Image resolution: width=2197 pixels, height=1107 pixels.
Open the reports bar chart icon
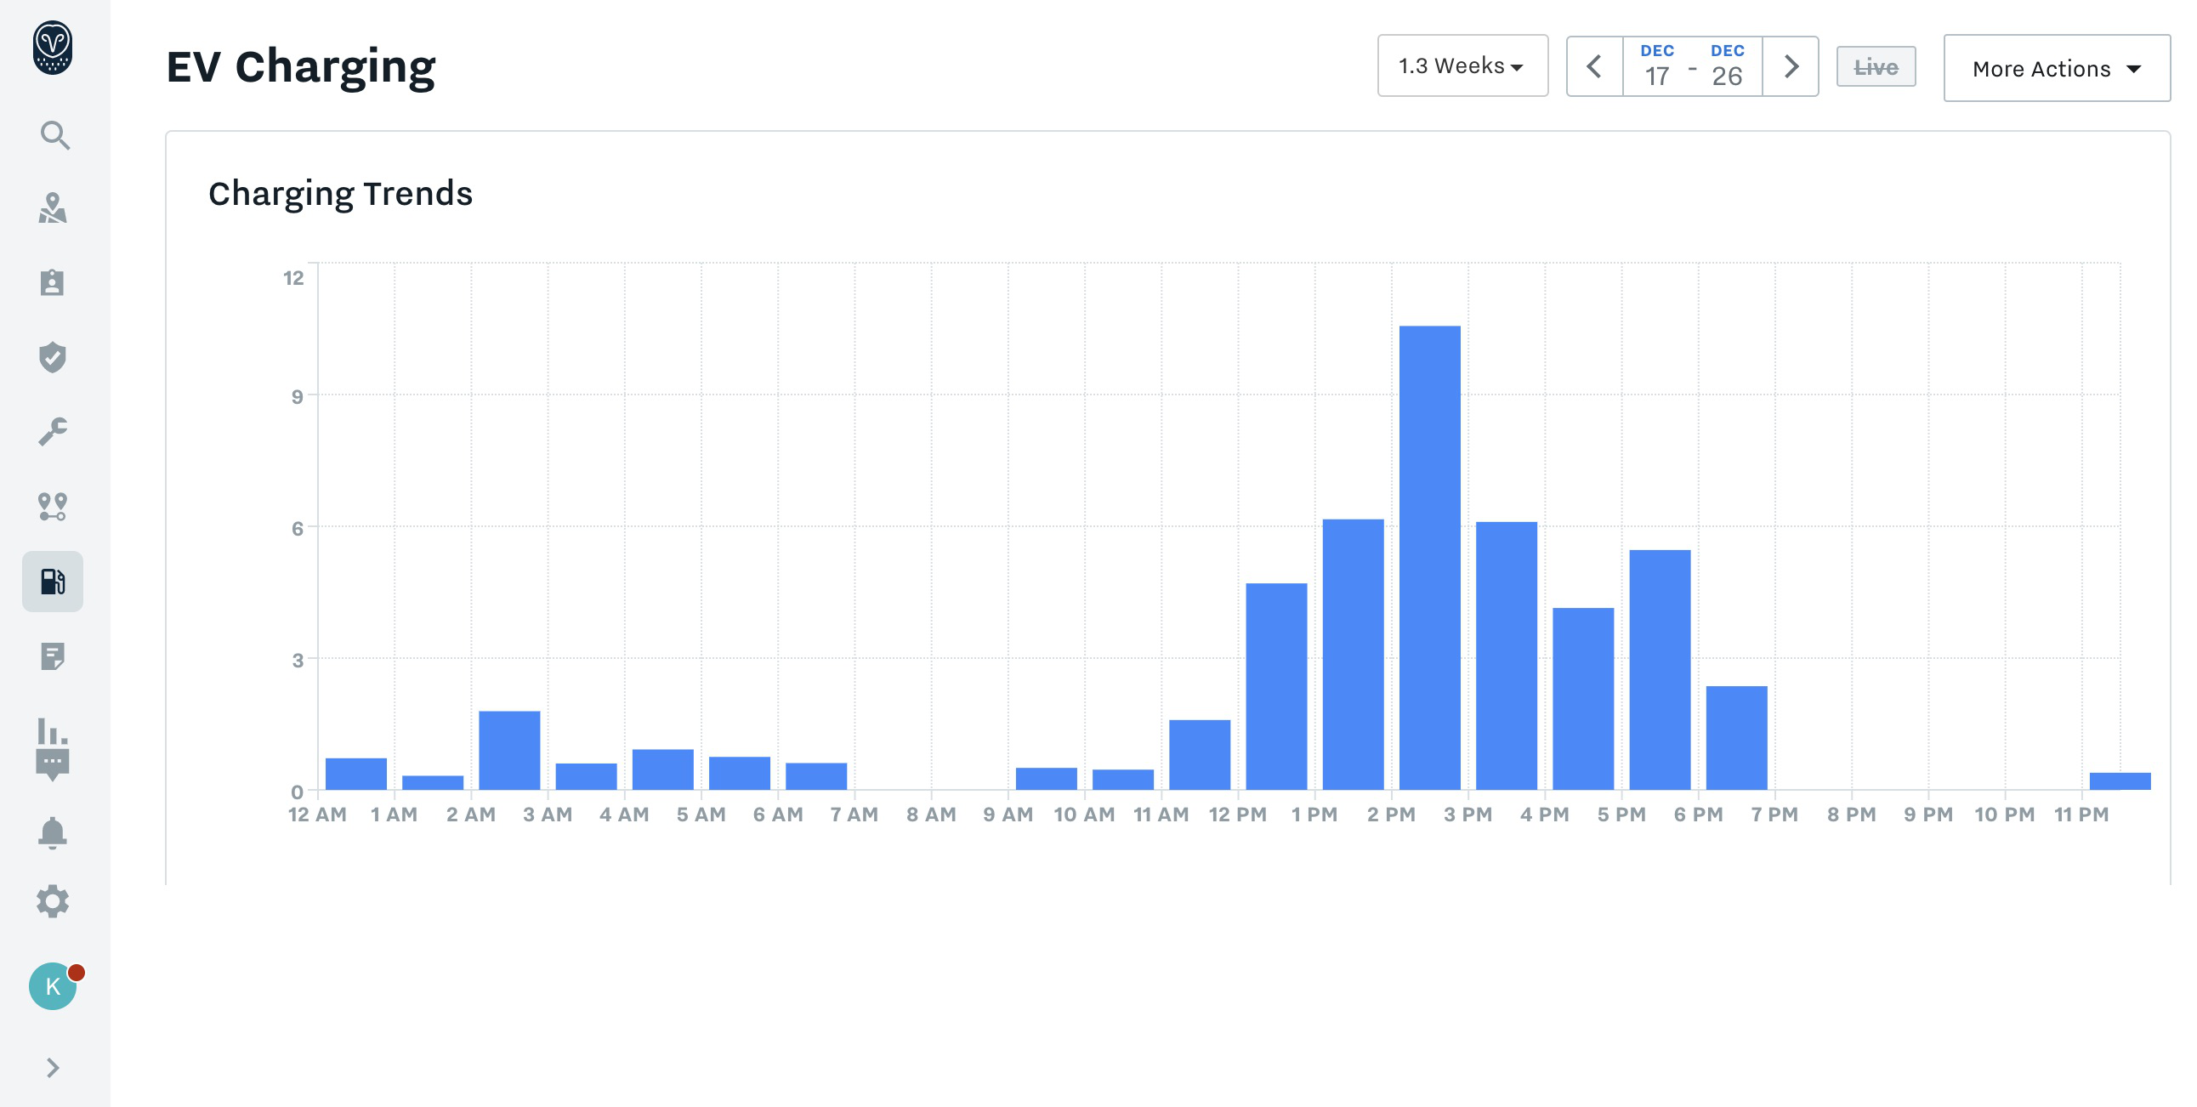[53, 732]
